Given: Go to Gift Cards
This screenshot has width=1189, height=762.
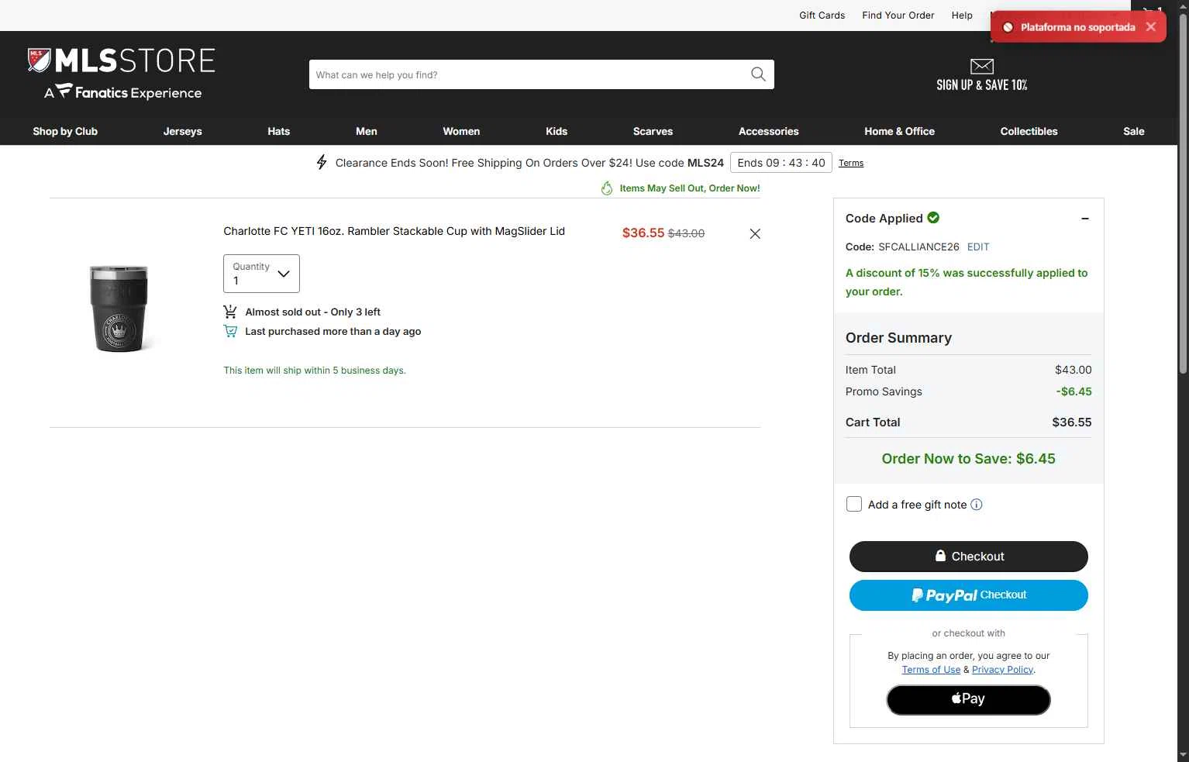Looking at the screenshot, I should pos(822,16).
